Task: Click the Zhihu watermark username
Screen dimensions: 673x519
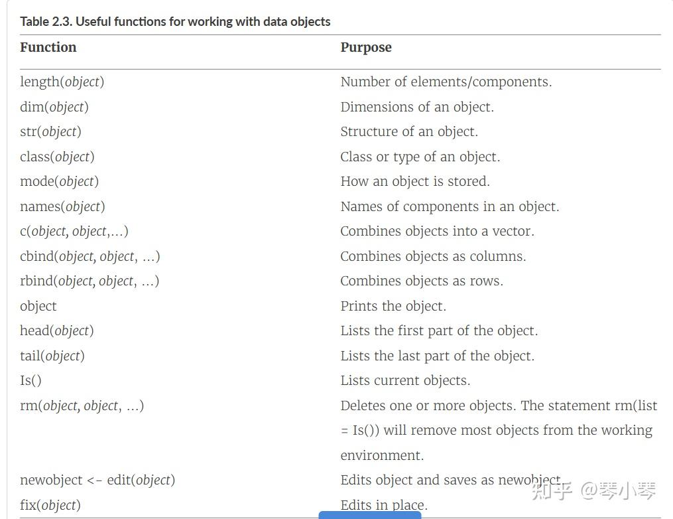Action: (x=618, y=491)
